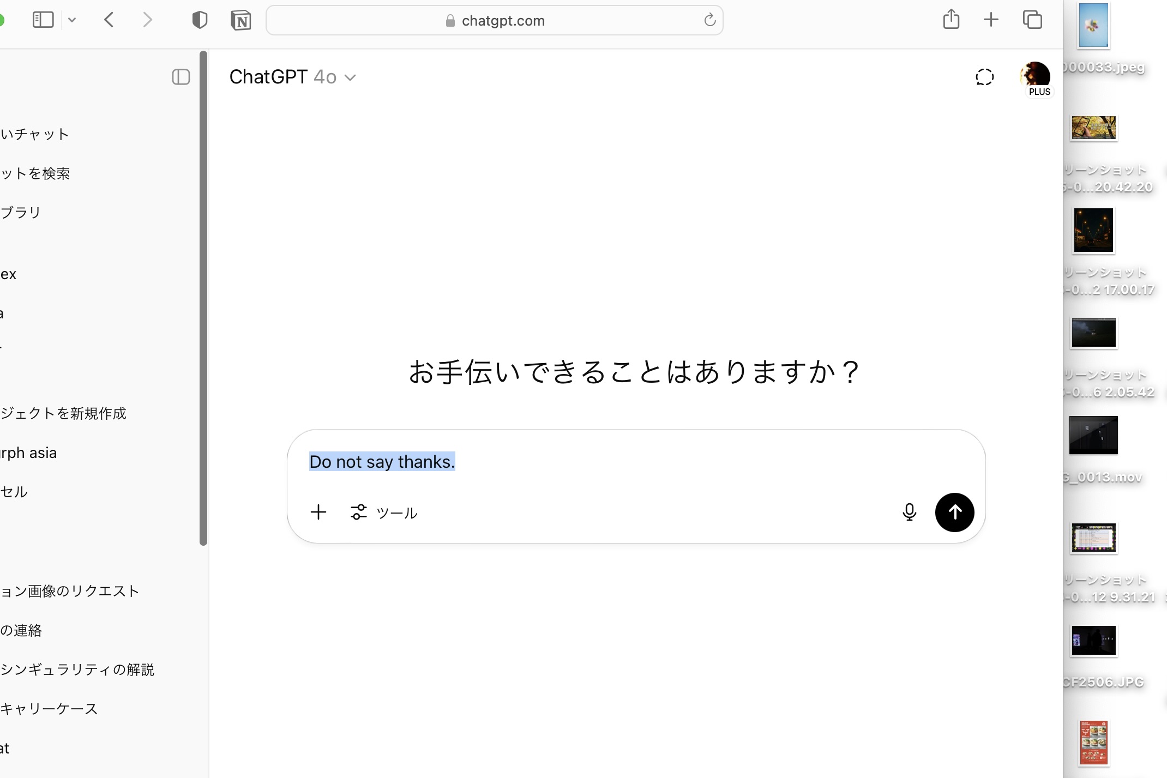The height and width of the screenshot is (778, 1167).
Task: Click the privacy shield icon in Safari toolbar
Action: tap(200, 21)
